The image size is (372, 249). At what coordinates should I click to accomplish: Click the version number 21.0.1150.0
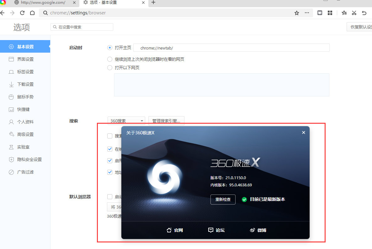tap(236, 178)
